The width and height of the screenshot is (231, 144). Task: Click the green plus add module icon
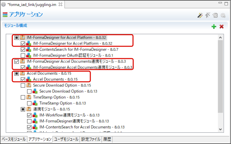pyautogui.click(x=214, y=27)
